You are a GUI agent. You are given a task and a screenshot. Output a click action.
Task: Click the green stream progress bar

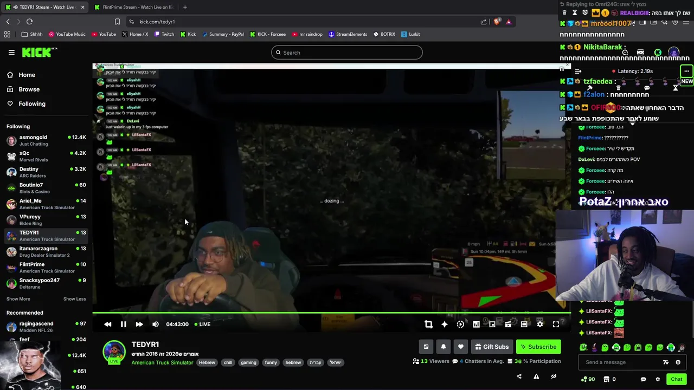coord(331,313)
